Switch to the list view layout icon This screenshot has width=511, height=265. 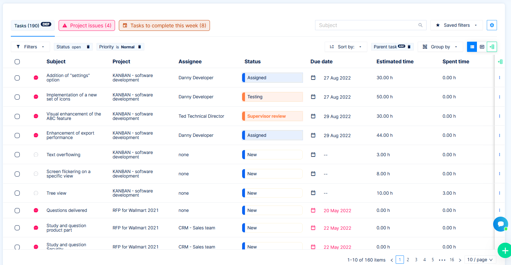pyautogui.click(x=472, y=47)
